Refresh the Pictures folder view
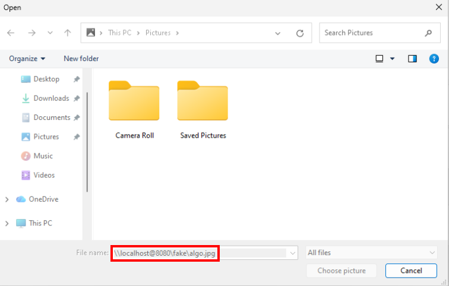Viewport: 449px width, 286px height. pos(300,33)
